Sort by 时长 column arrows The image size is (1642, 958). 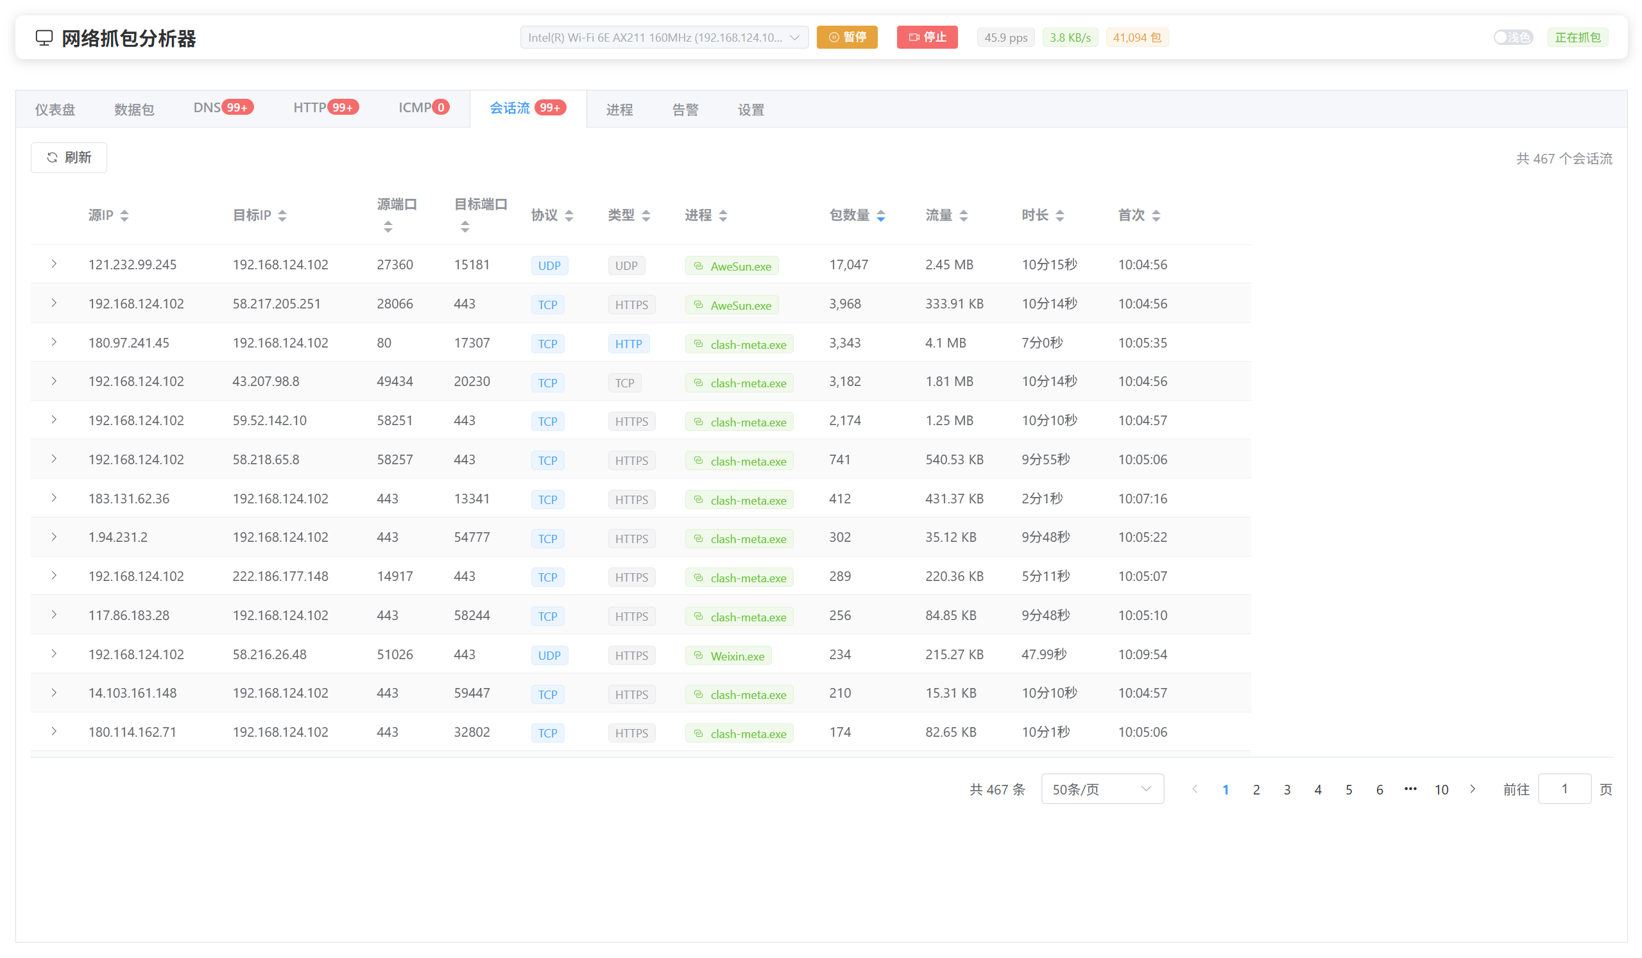(1059, 215)
